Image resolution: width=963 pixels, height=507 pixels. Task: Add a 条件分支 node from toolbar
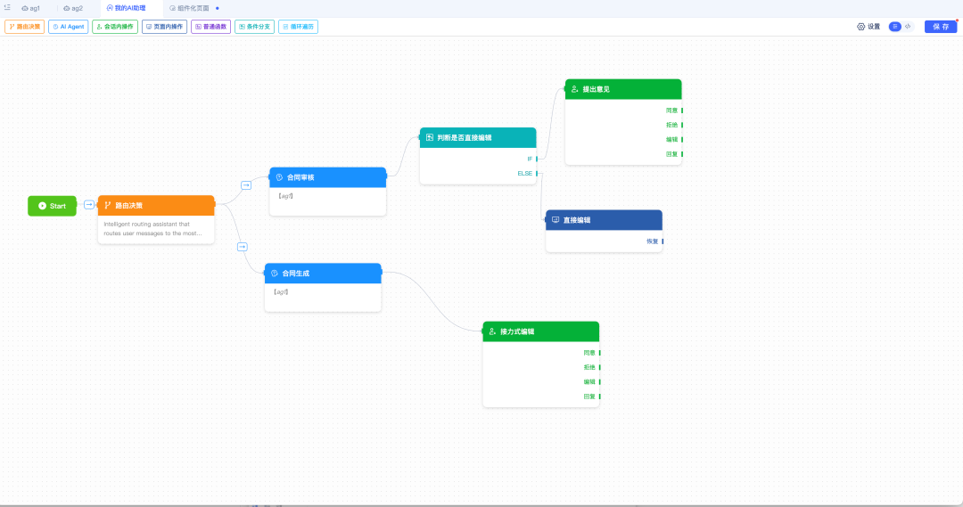coord(254,27)
